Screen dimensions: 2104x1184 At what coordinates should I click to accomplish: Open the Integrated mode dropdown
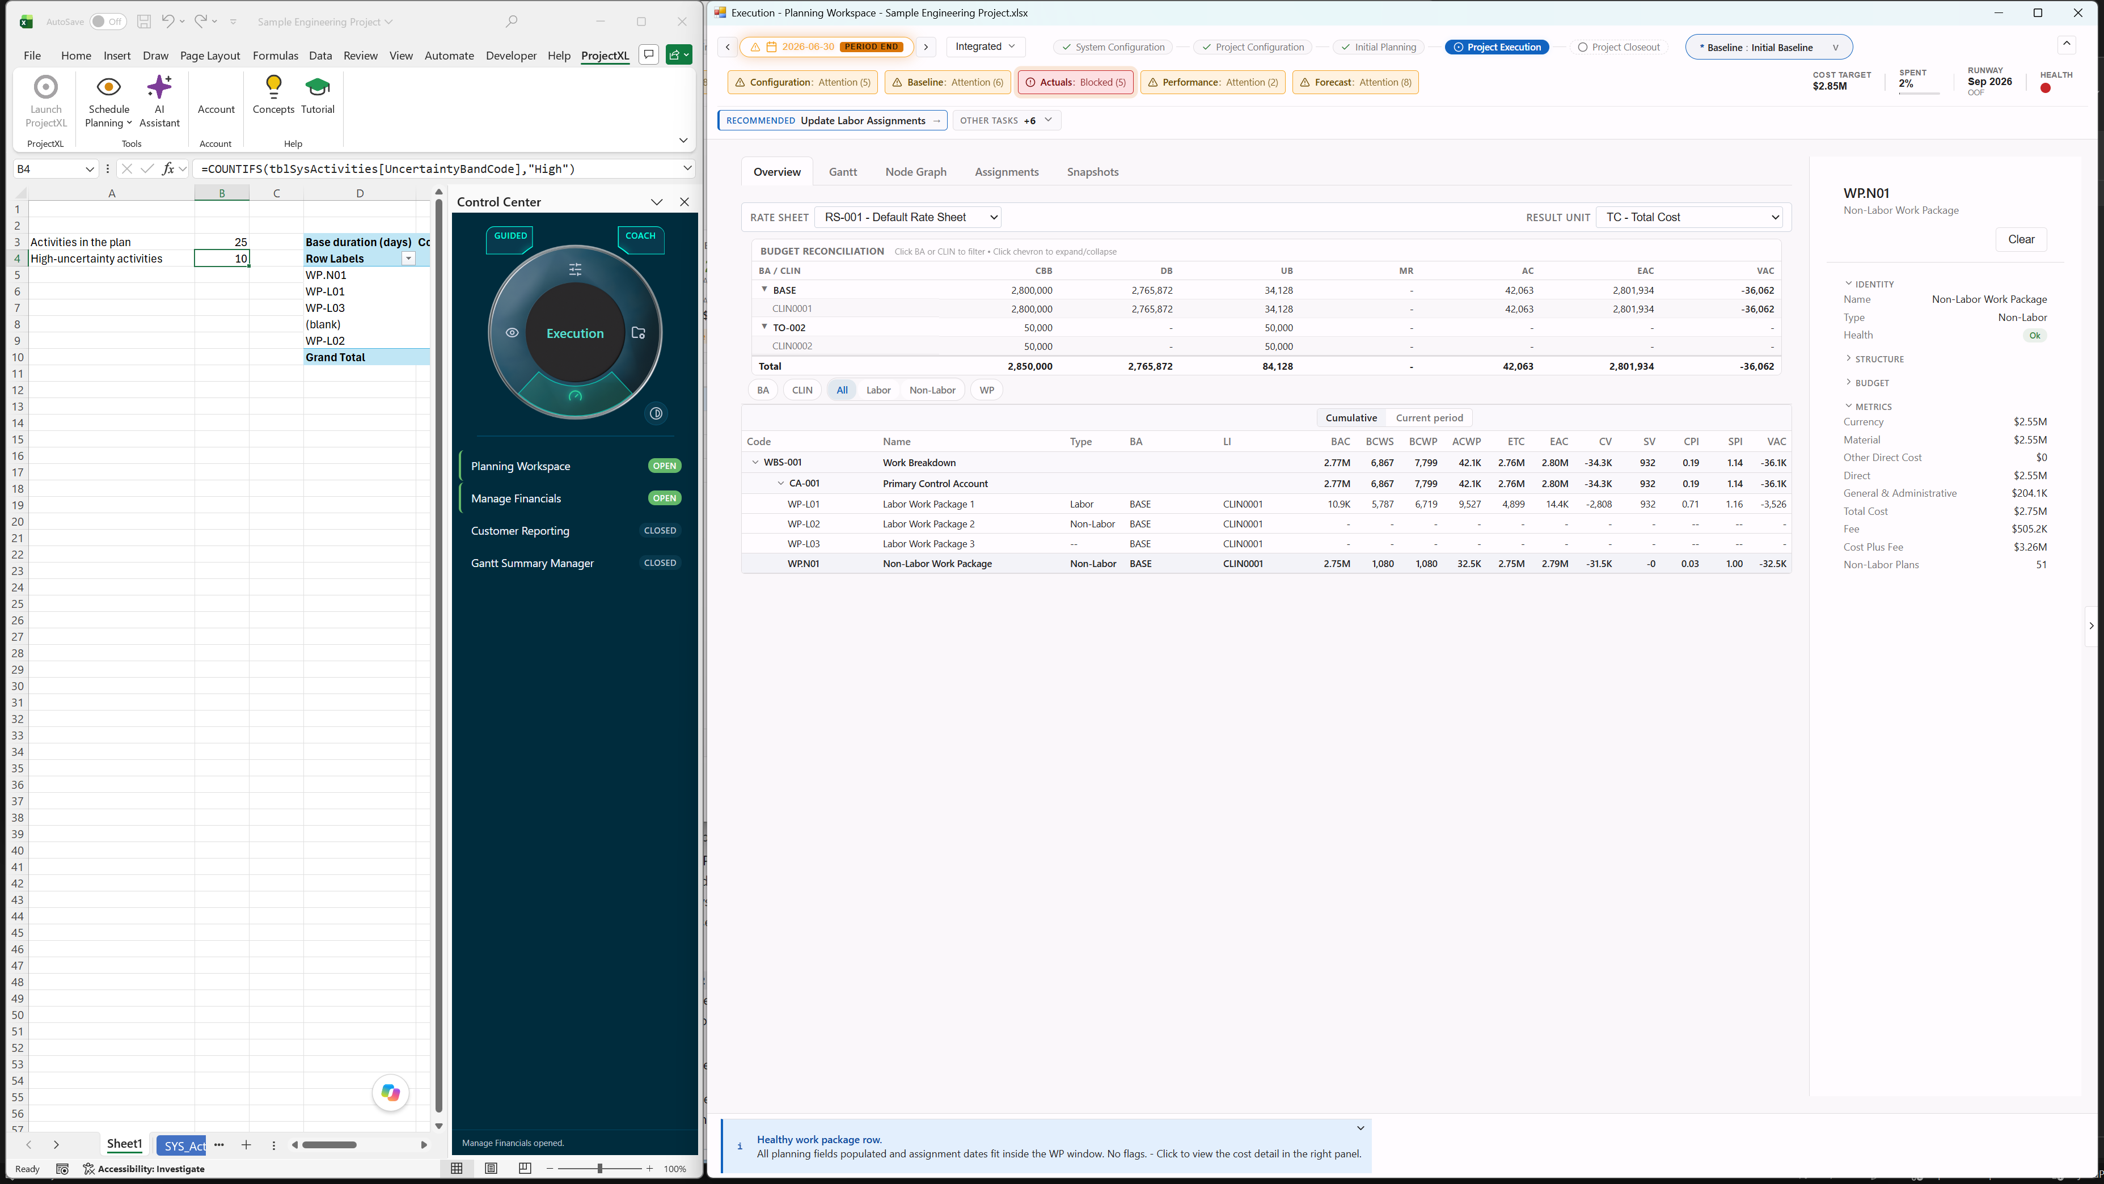point(985,46)
